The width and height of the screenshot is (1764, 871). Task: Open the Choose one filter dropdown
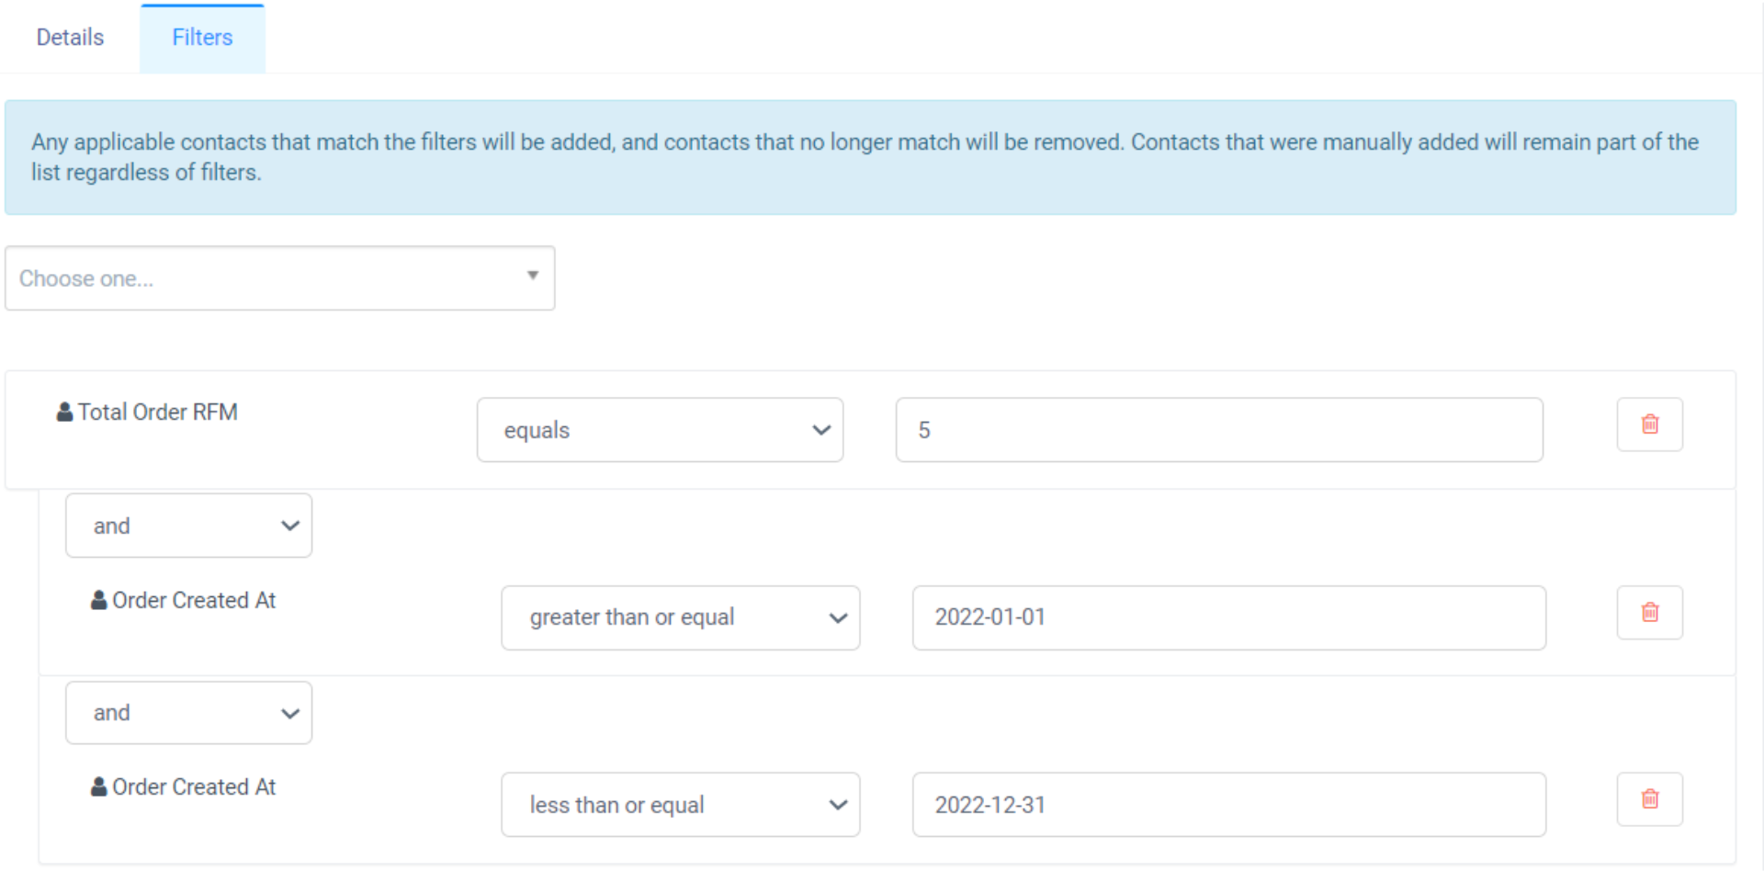click(x=279, y=277)
